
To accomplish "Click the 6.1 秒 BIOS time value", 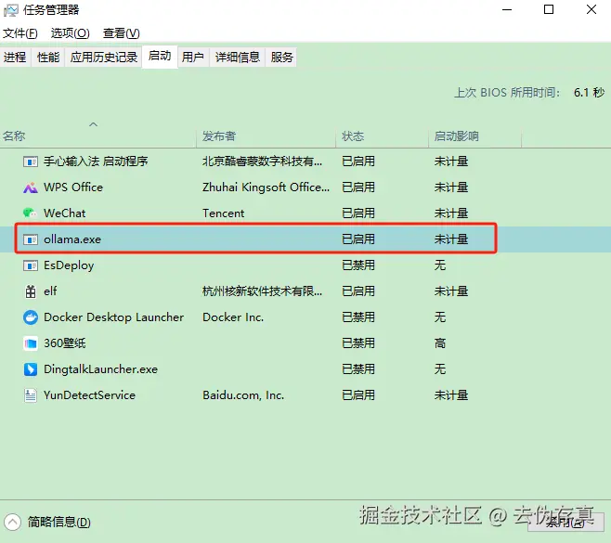I will (x=589, y=93).
